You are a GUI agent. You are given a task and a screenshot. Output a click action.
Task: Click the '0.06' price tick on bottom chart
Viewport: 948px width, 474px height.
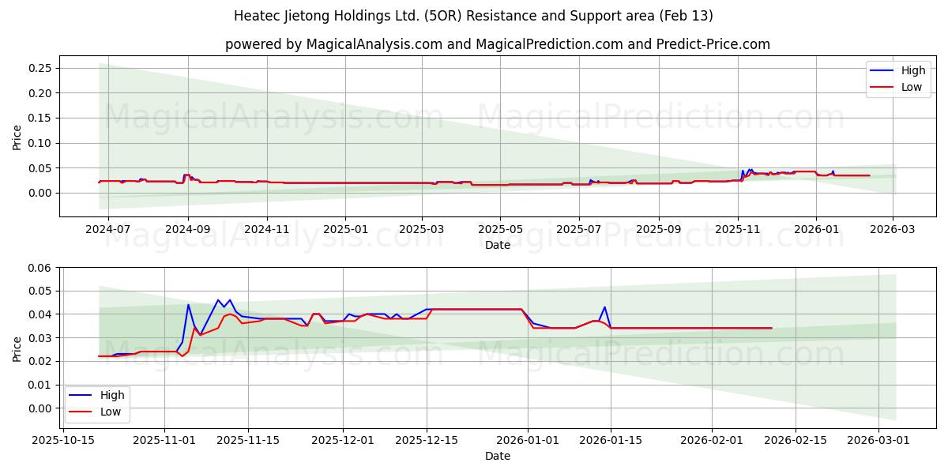pyautogui.click(x=39, y=269)
